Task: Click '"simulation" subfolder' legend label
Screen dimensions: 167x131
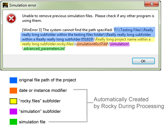Action: pos(40,111)
